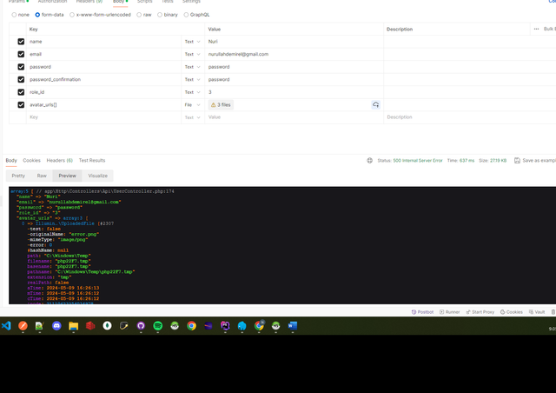Viewport: 556px width, 393px height.
Task: Open MongoDB Compass leaf icon in taskbar
Action: 107,325
